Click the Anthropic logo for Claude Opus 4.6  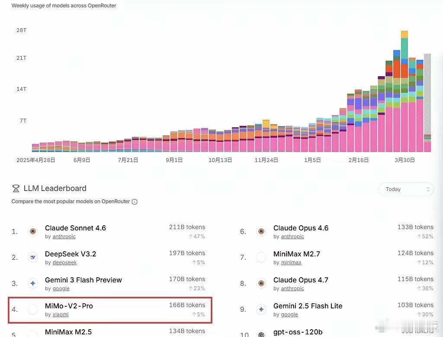pos(261,231)
